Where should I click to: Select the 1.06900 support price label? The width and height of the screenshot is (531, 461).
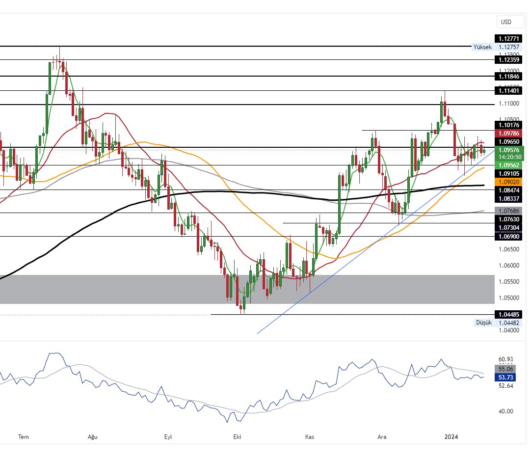click(x=509, y=237)
